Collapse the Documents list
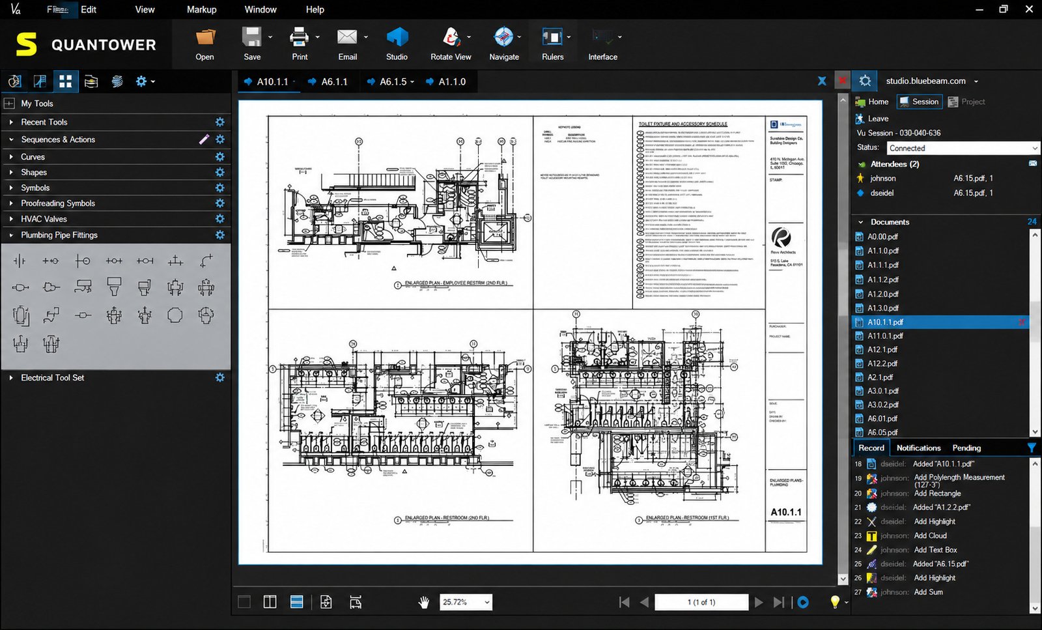This screenshot has height=630, width=1042. coord(860,222)
